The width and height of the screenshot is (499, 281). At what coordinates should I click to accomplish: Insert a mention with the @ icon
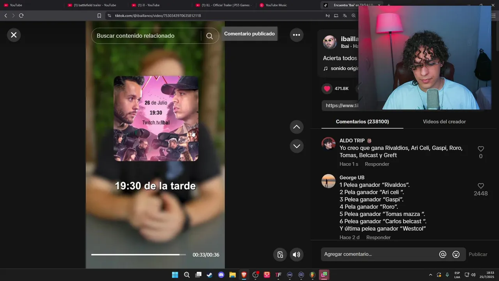click(x=442, y=254)
